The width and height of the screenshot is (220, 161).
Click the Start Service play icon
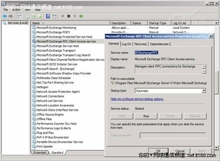point(63,16)
